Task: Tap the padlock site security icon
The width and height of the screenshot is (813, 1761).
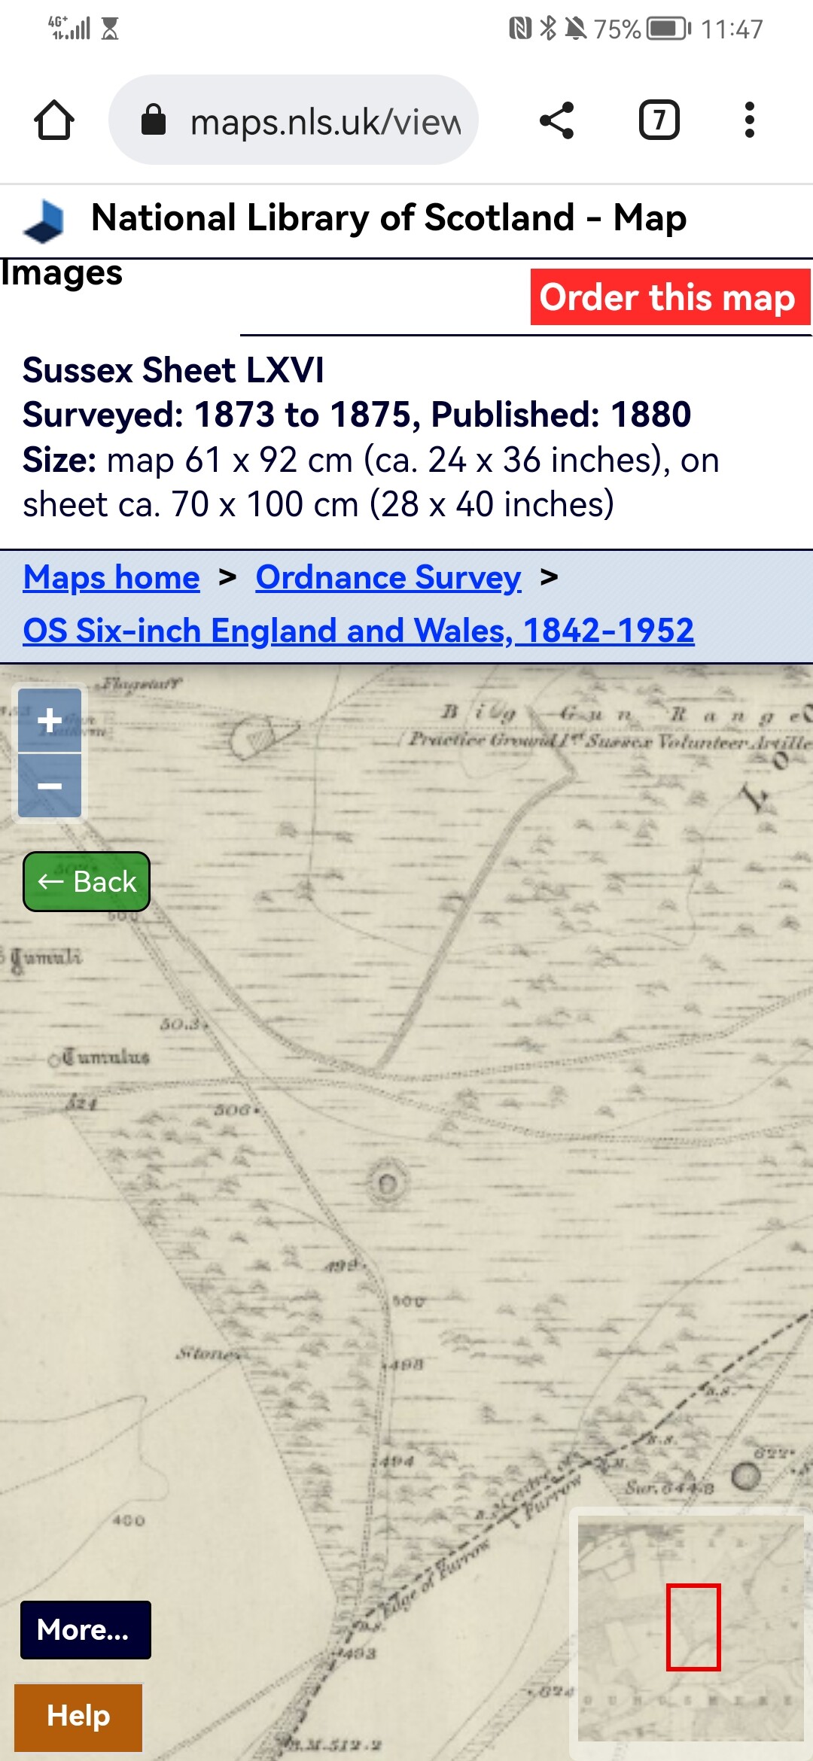Action: pyautogui.click(x=154, y=120)
